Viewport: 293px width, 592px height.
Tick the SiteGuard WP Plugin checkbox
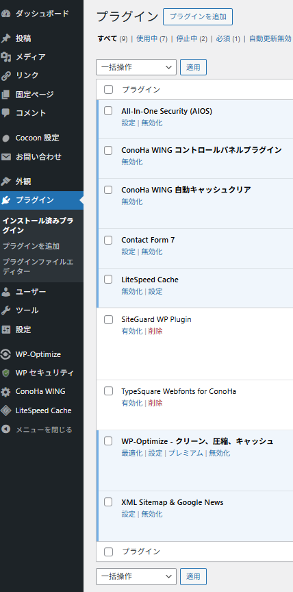[x=108, y=320]
